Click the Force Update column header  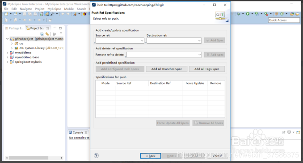tap(195, 83)
